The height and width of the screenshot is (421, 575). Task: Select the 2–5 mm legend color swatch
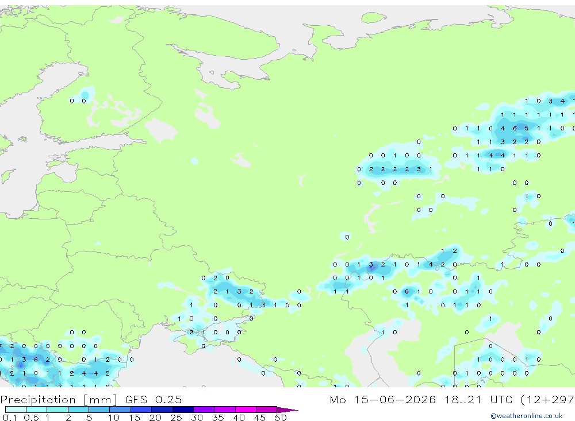click(x=78, y=410)
